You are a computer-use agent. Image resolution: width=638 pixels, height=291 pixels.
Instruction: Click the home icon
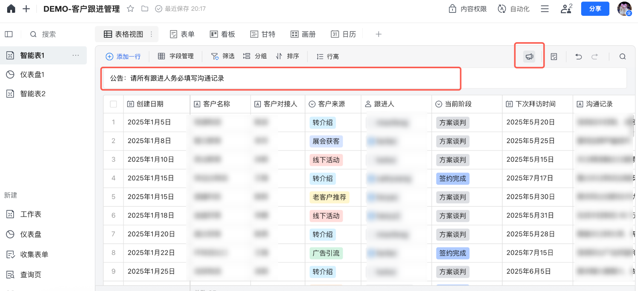pos(11,9)
